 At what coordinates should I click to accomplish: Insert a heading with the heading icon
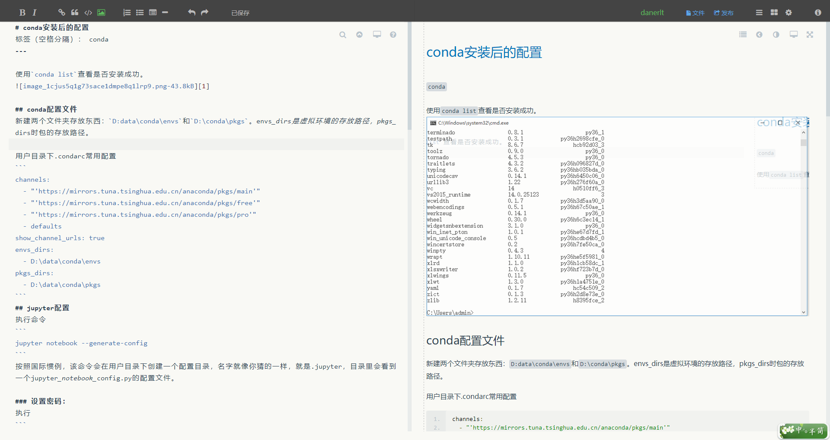pos(153,13)
